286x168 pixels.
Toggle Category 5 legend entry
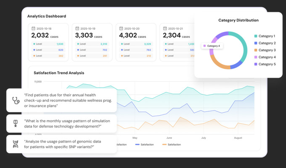[265, 64]
